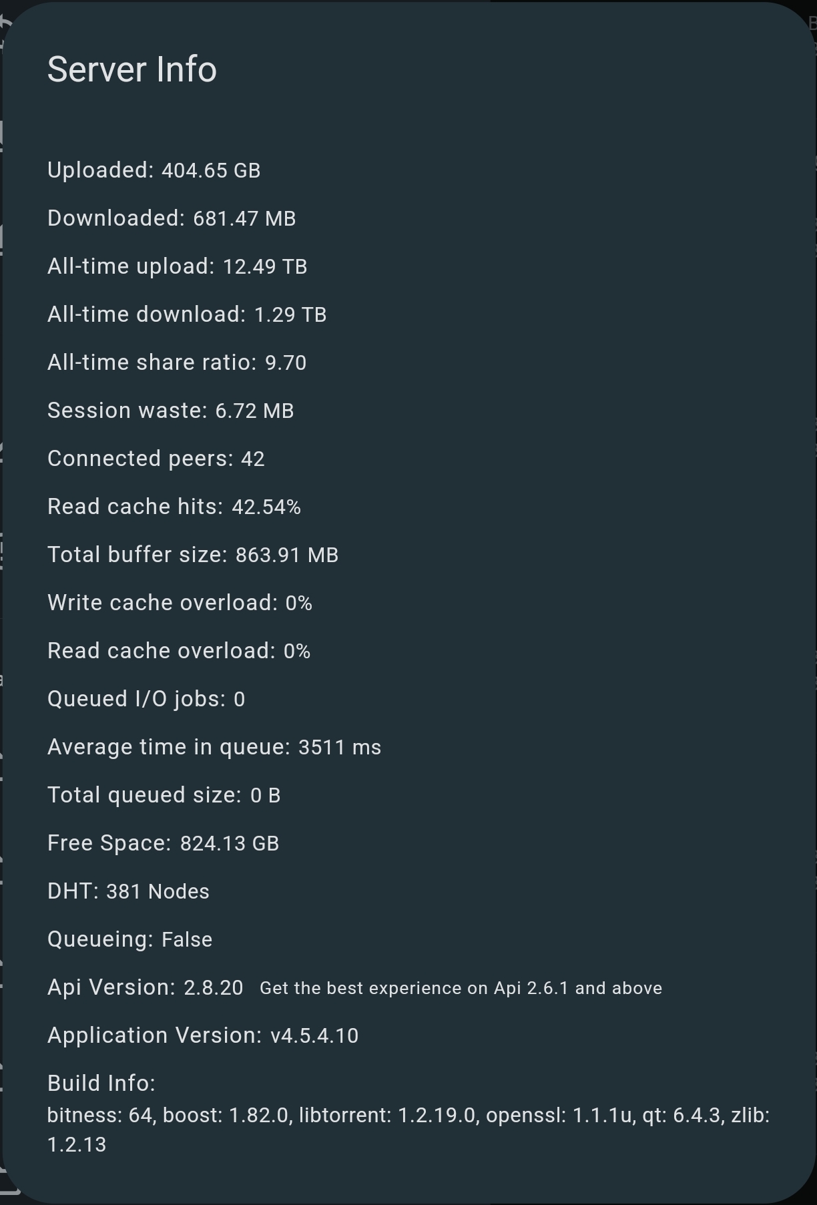Click the DHT 381 Nodes entry
The image size is (817, 1205).
tap(128, 891)
